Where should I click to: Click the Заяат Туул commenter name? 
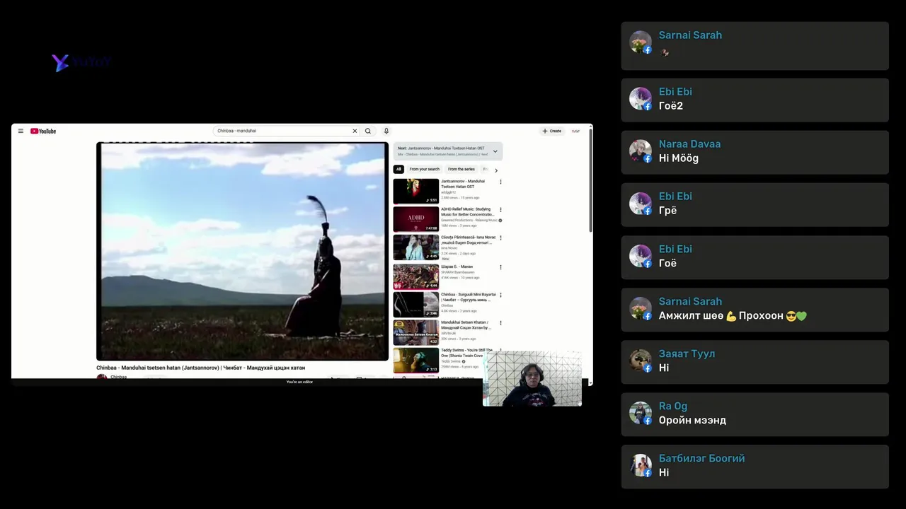click(687, 353)
